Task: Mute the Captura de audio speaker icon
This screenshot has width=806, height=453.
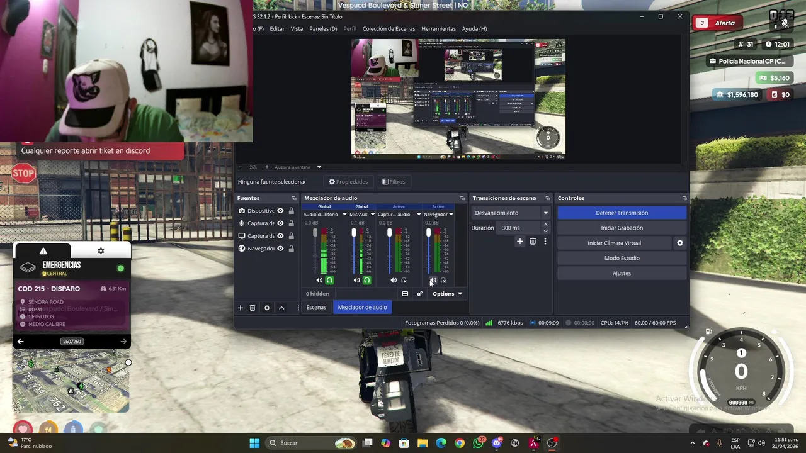Action: coord(394,281)
